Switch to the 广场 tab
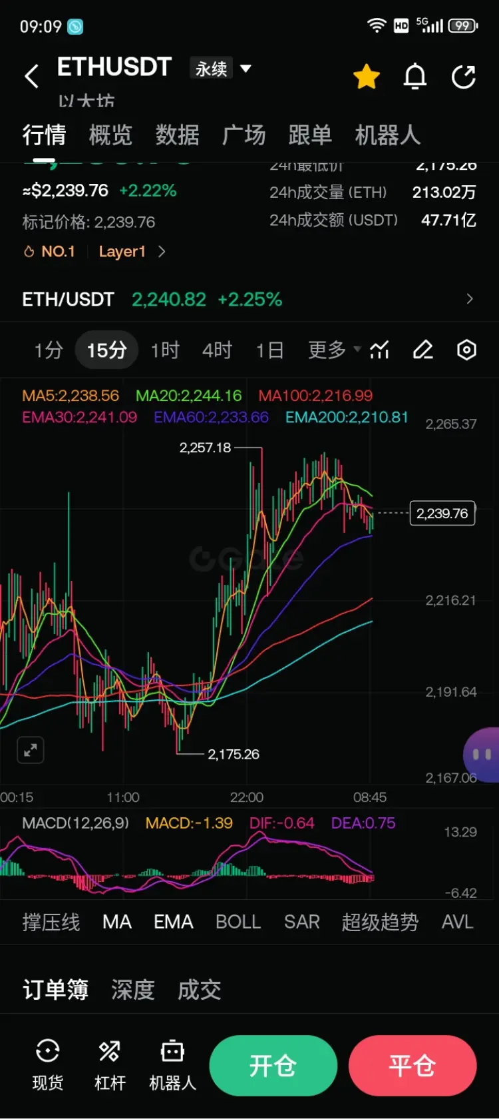Screen dimensions: 499x1119 point(244,135)
